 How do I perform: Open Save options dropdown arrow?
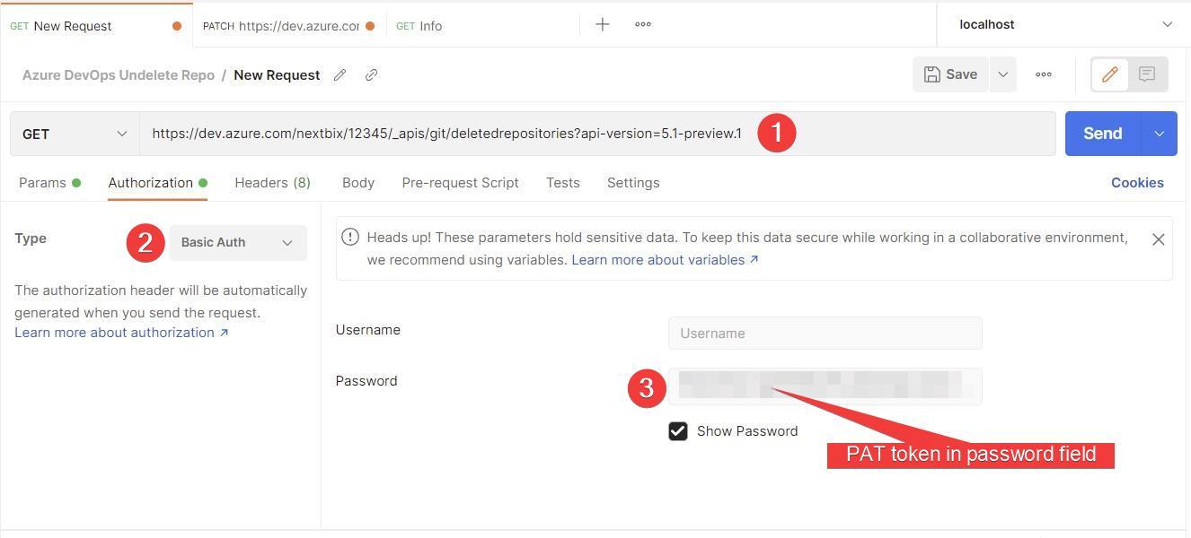(x=1002, y=74)
